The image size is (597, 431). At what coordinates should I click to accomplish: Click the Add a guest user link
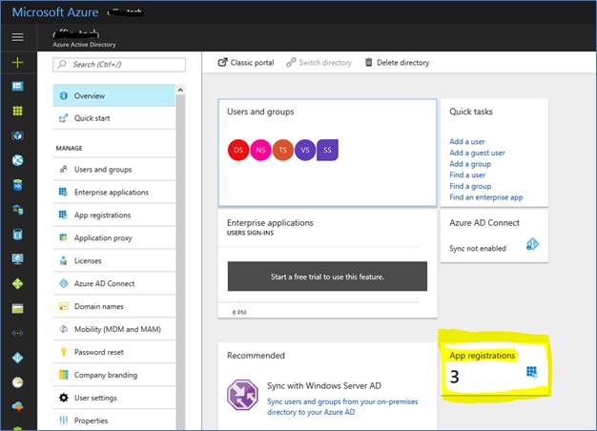click(x=477, y=153)
